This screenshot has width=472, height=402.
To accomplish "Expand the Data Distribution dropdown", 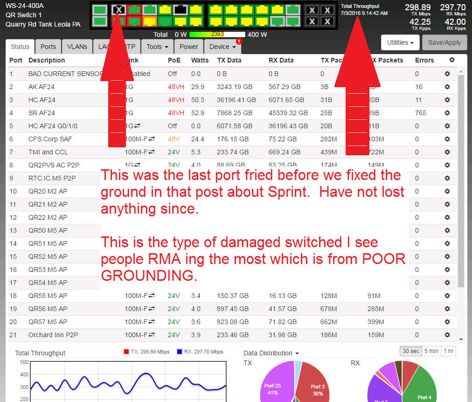I will point(271,353).
